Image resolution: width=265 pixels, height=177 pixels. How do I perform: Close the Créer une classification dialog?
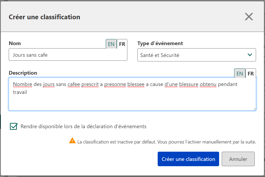(x=249, y=17)
